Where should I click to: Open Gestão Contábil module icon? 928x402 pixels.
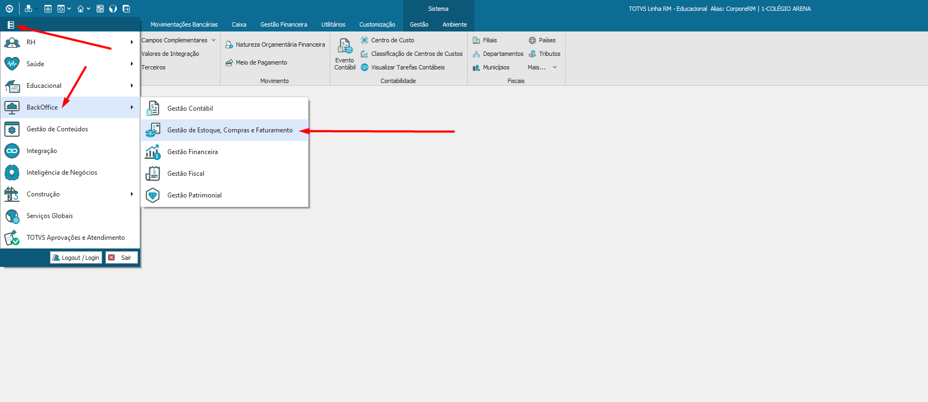[x=153, y=109]
